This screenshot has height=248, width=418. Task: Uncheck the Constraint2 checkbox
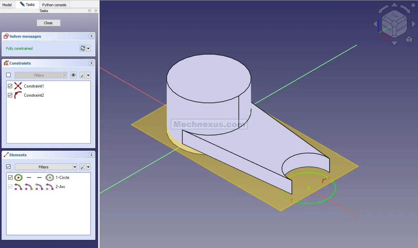click(x=10, y=95)
